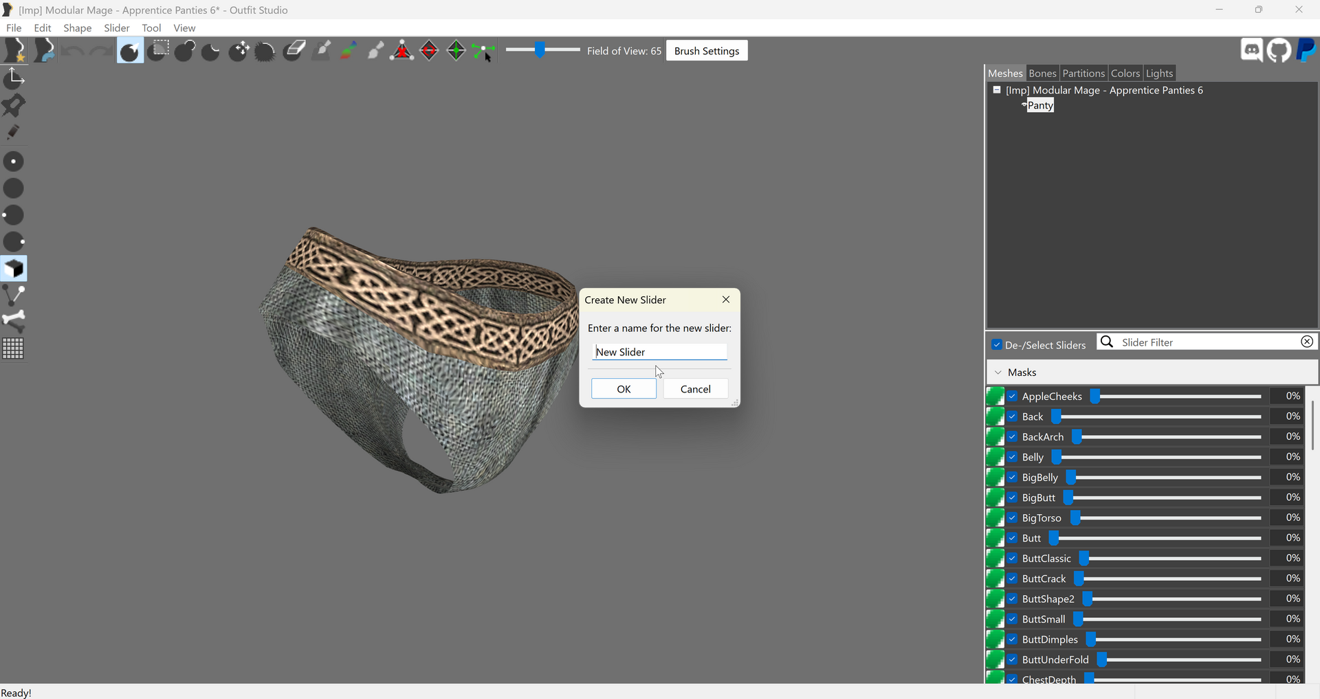Uncheck the ButtCrack slider checkbox
Screen dimensions: 1320x699
point(1013,579)
